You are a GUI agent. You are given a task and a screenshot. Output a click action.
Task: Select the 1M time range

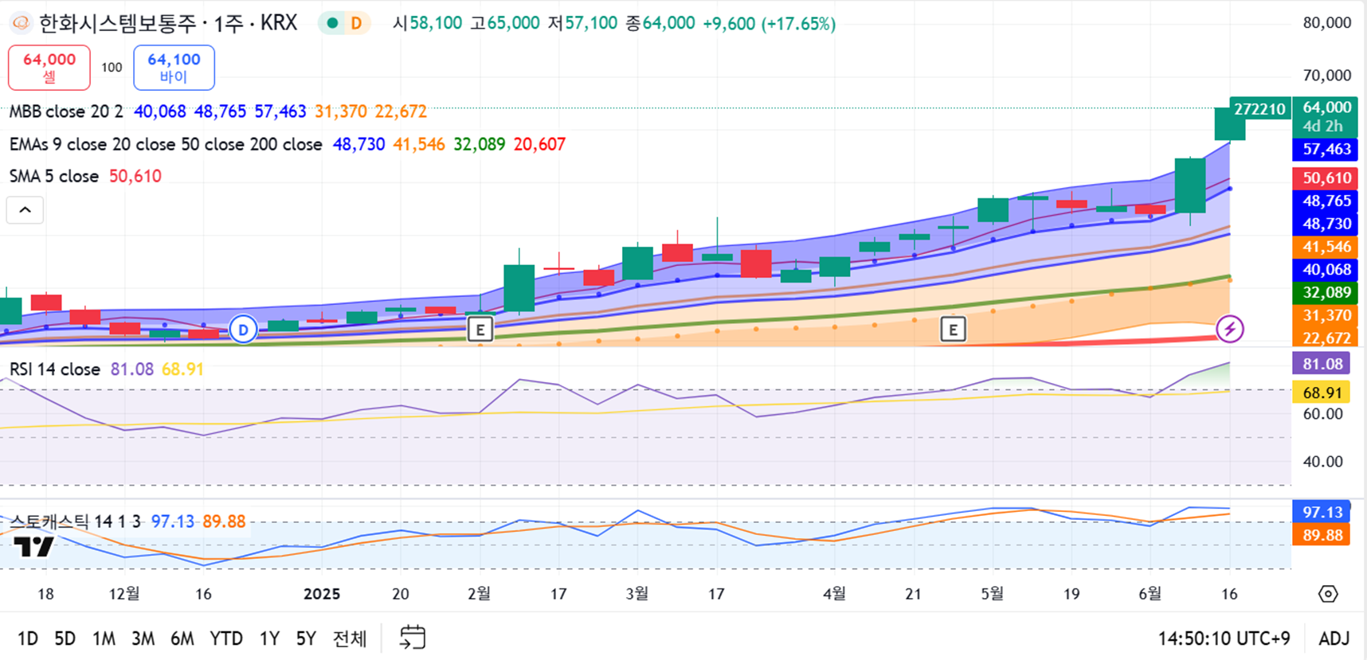coord(104,639)
